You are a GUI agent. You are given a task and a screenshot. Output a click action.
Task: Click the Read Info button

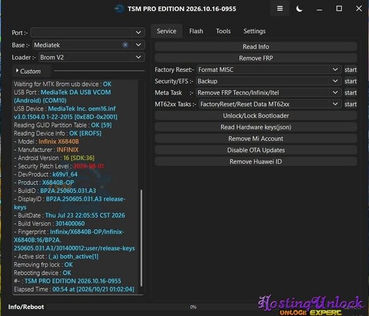point(256,47)
